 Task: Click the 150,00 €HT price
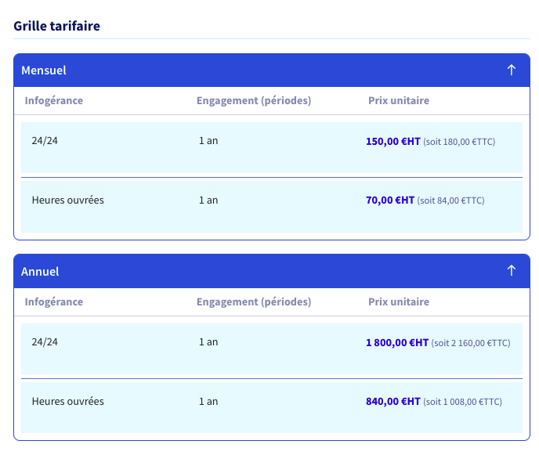pos(393,141)
